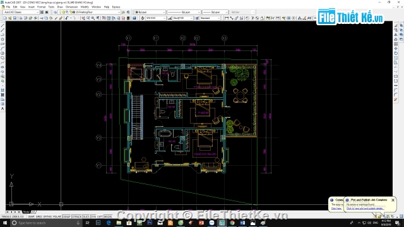Open the File menu
Image resolution: width=404 pixels, height=227 pixels.
click(8, 7)
